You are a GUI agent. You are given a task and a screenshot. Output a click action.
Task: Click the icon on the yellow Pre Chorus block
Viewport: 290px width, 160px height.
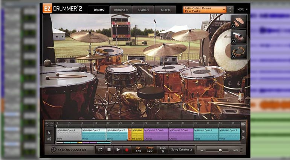tap(133, 130)
